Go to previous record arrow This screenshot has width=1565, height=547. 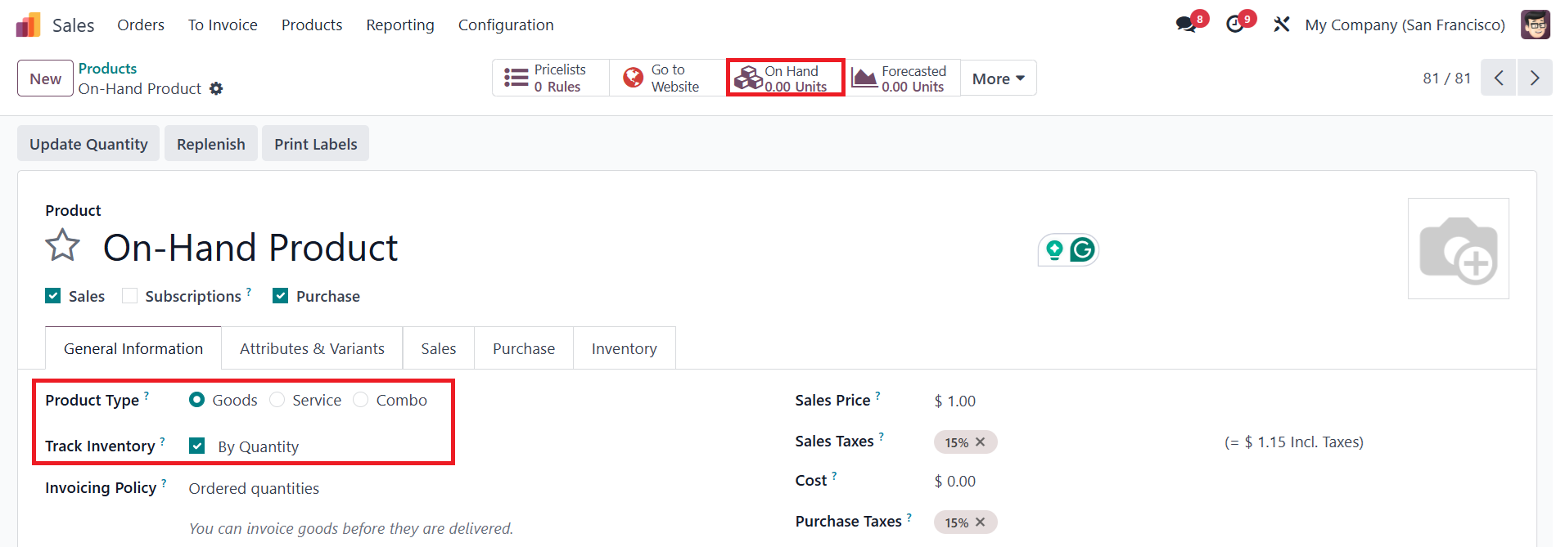pos(1499,78)
